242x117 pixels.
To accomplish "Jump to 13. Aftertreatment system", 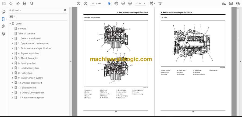I will tap(31, 98).
